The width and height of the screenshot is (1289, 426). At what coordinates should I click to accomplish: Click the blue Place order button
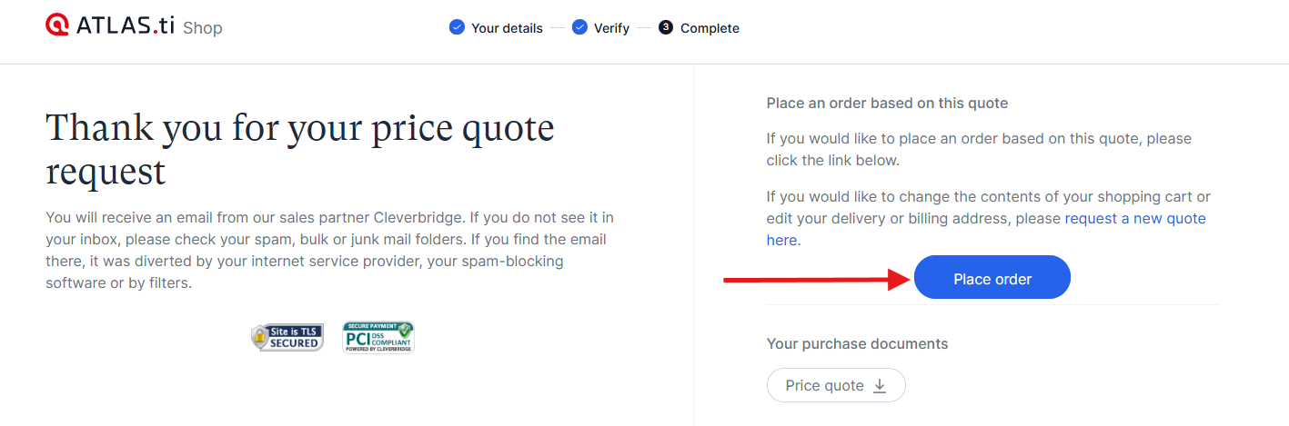pos(992,277)
